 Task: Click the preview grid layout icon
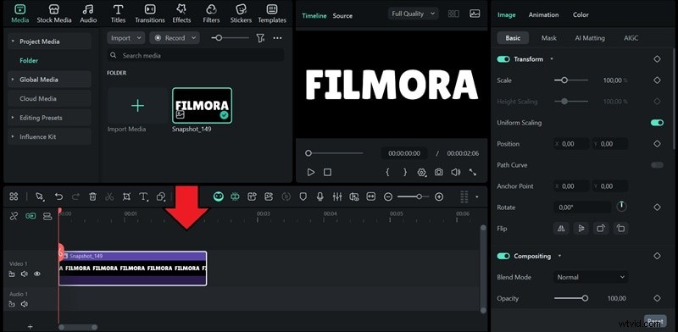(453, 14)
